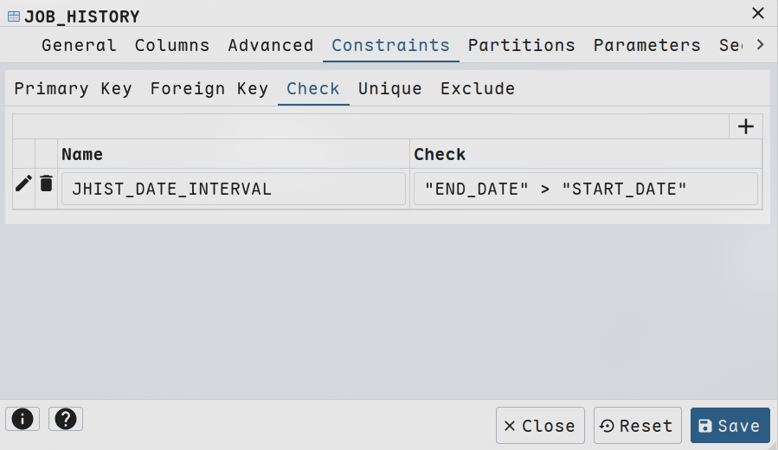The image size is (778, 450).
Task: Switch to Primary Key sub-tab
Action: [x=73, y=88]
